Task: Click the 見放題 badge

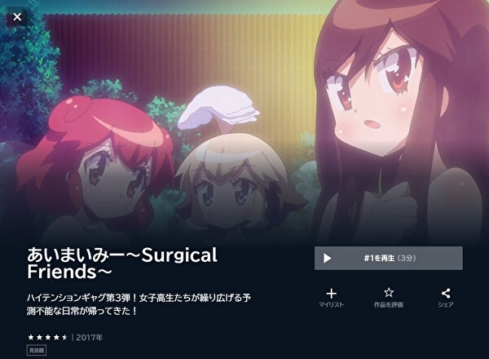Action: point(37,350)
